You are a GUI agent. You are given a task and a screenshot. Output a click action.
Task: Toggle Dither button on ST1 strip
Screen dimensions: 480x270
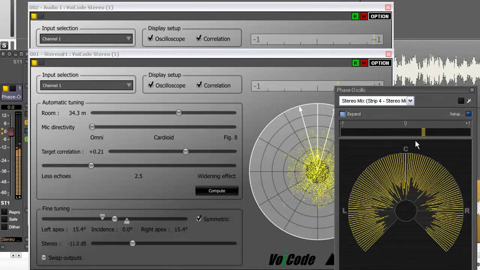pyautogui.click(x=4, y=227)
